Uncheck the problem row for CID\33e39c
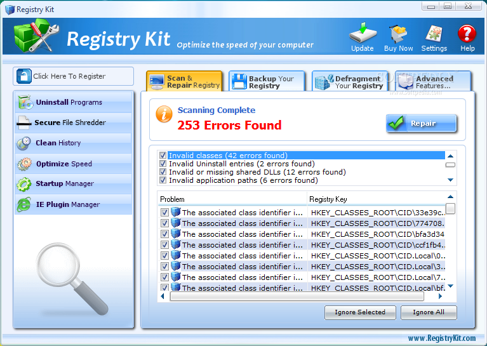 [164, 213]
